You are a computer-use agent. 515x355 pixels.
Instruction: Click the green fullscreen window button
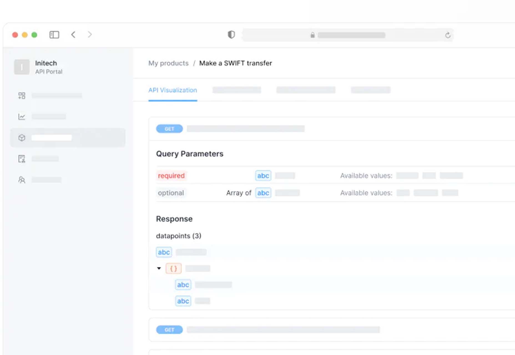pos(34,35)
